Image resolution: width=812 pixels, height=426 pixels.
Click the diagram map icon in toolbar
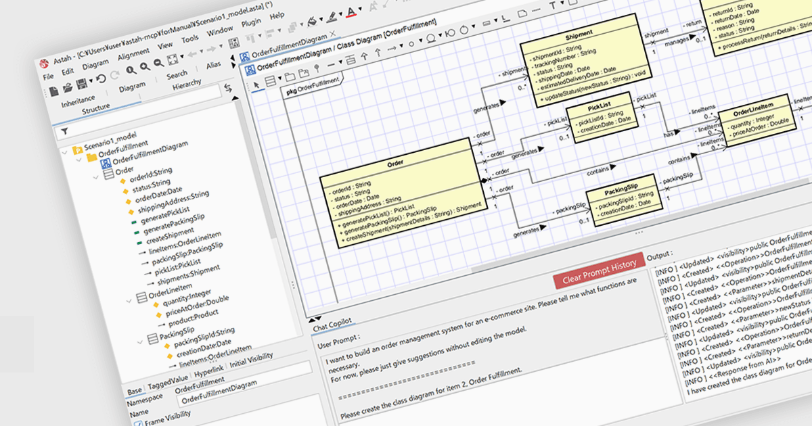234,43
